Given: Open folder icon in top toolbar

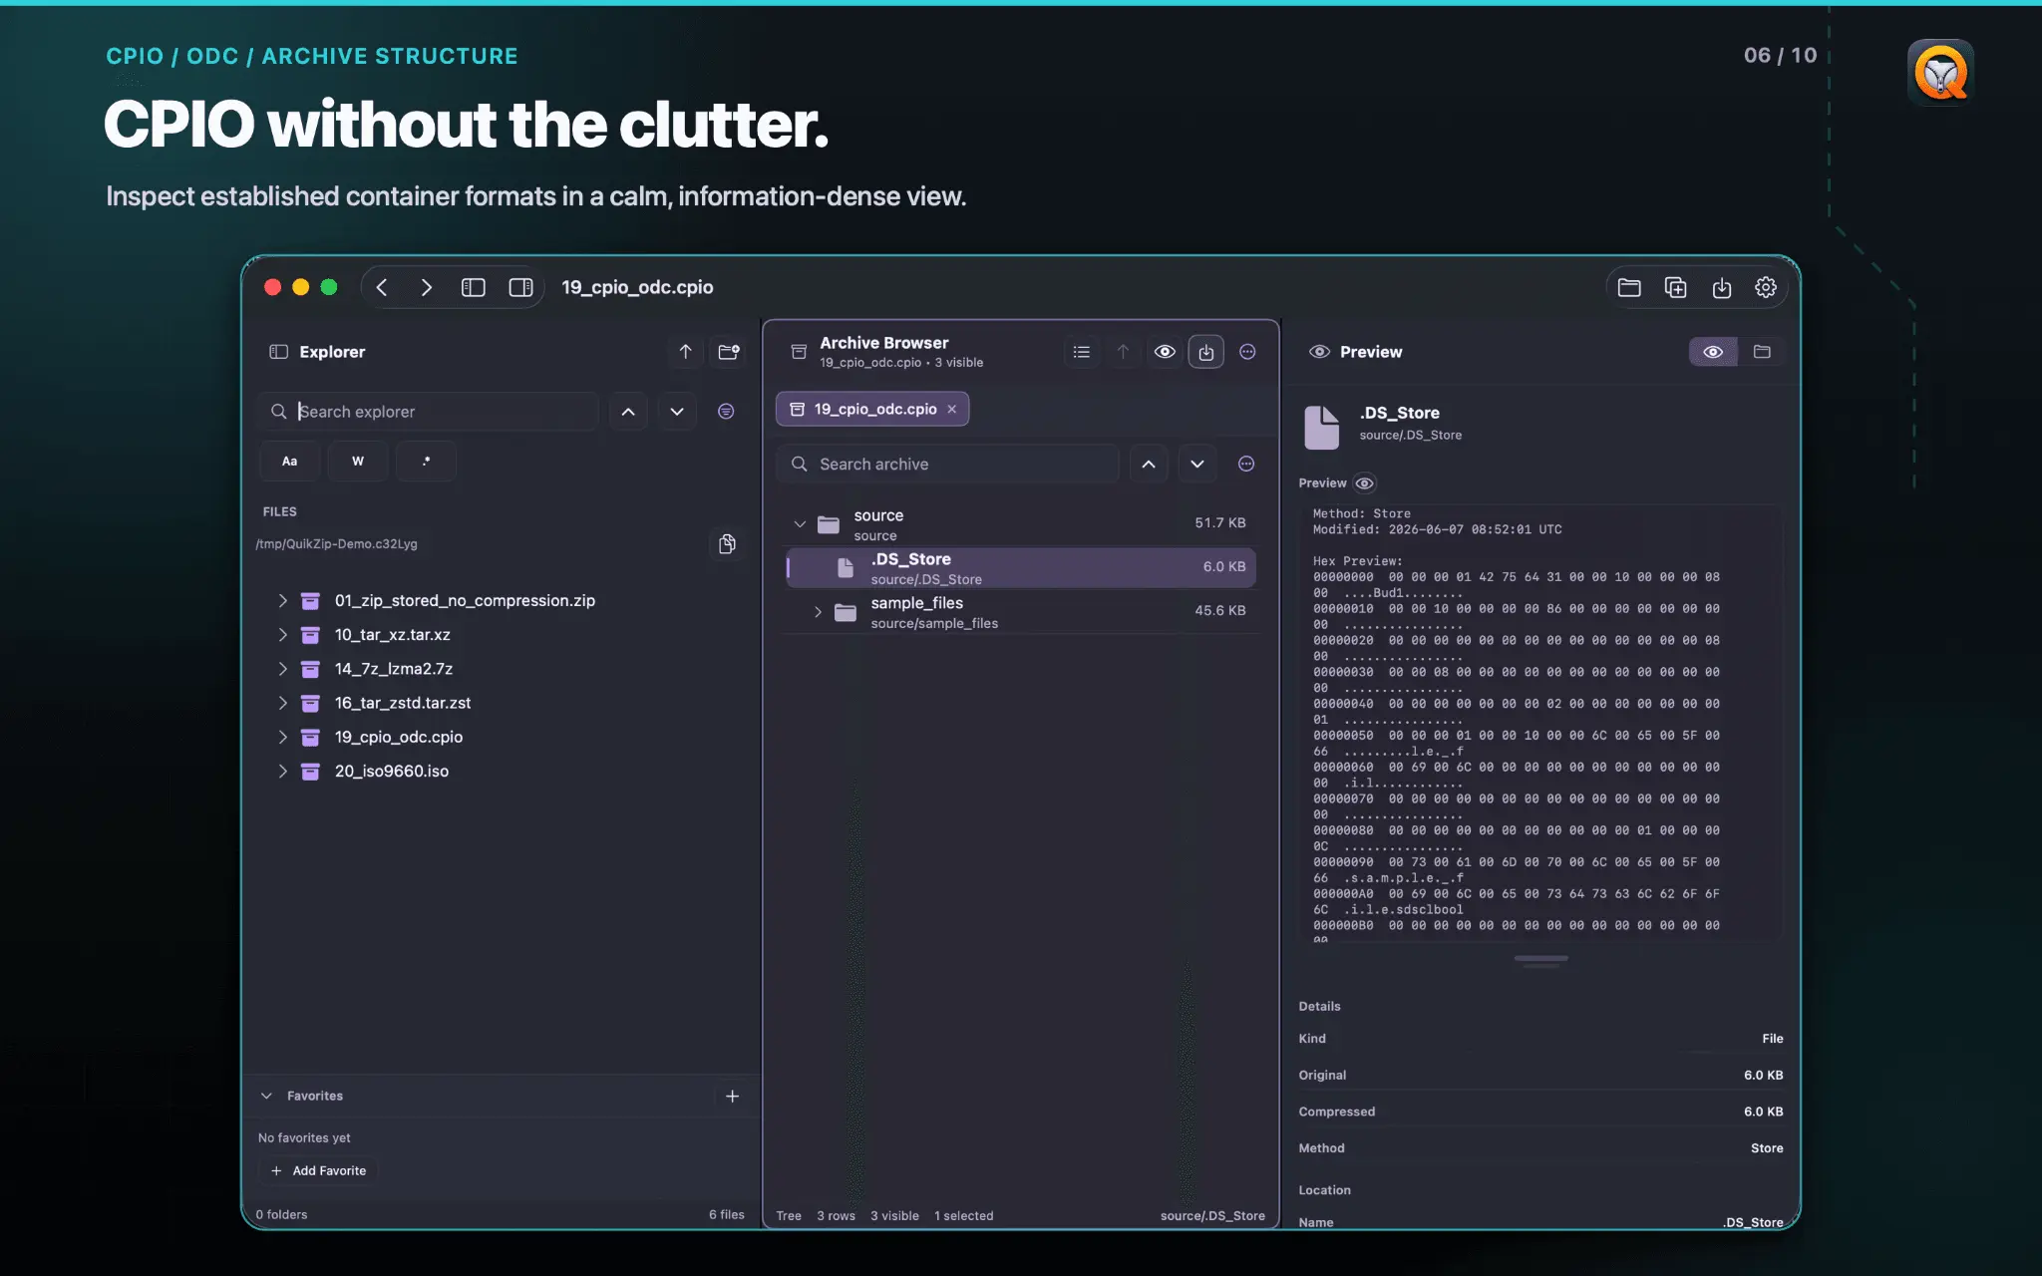Looking at the screenshot, I should tap(1629, 287).
